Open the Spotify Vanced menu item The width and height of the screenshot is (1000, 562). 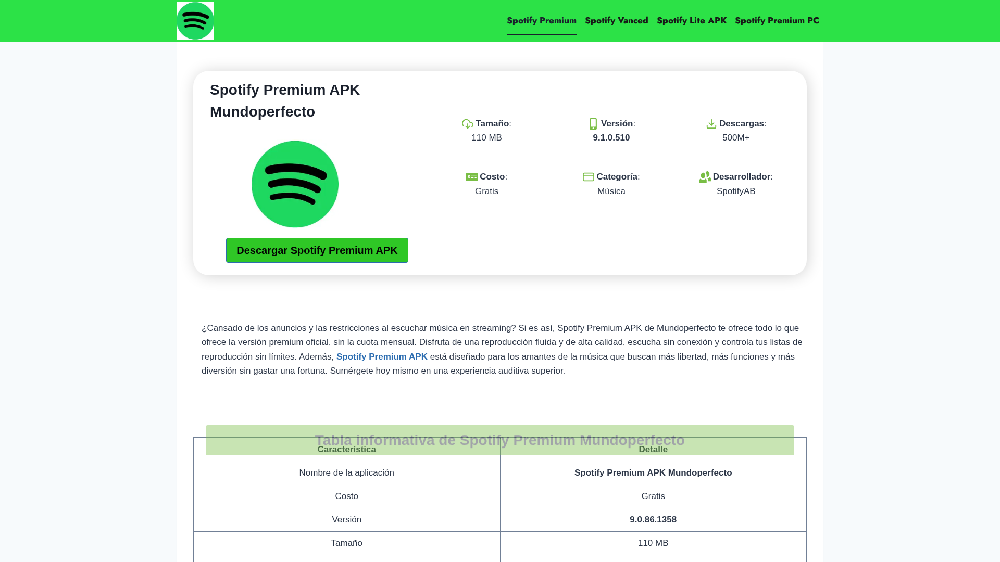tap(617, 21)
